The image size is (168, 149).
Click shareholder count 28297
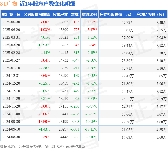(63, 129)
